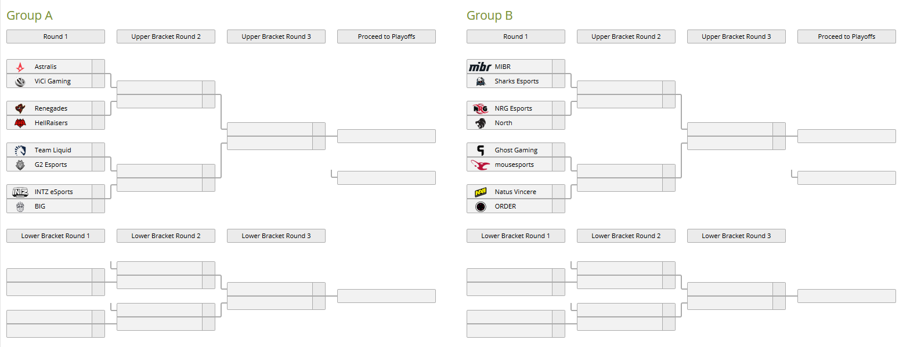
Task: Select the Renegades logo
Action: [x=20, y=108]
